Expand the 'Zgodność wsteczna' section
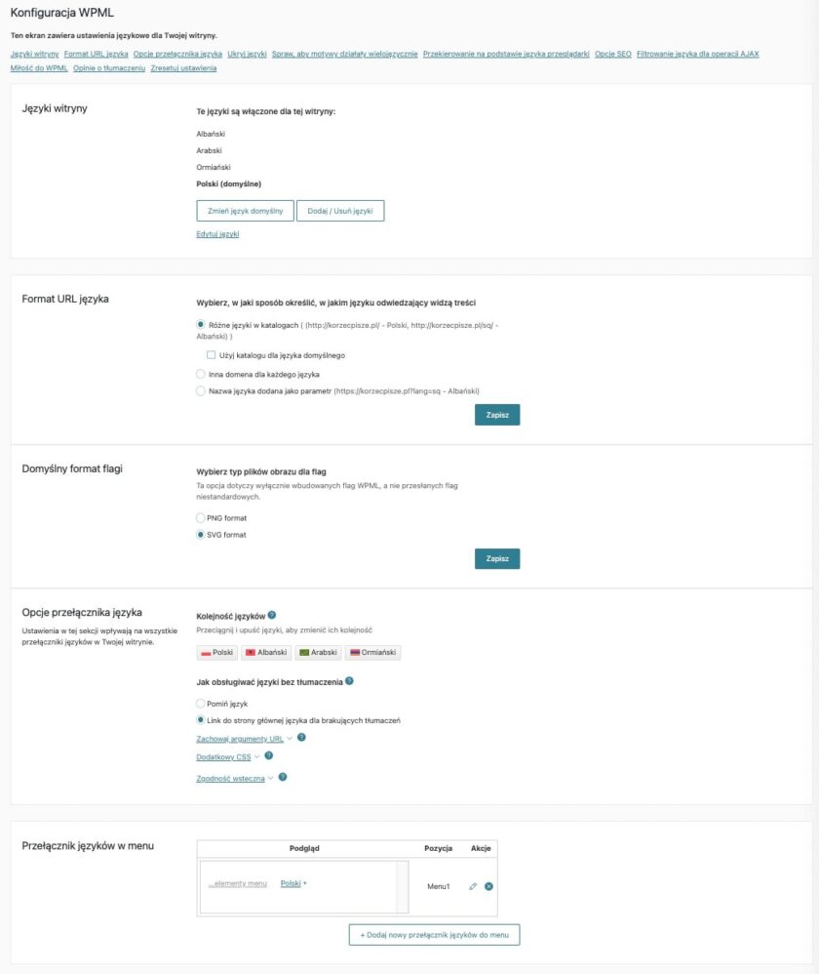This screenshot has width=819, height=974. tap(230, 778)
